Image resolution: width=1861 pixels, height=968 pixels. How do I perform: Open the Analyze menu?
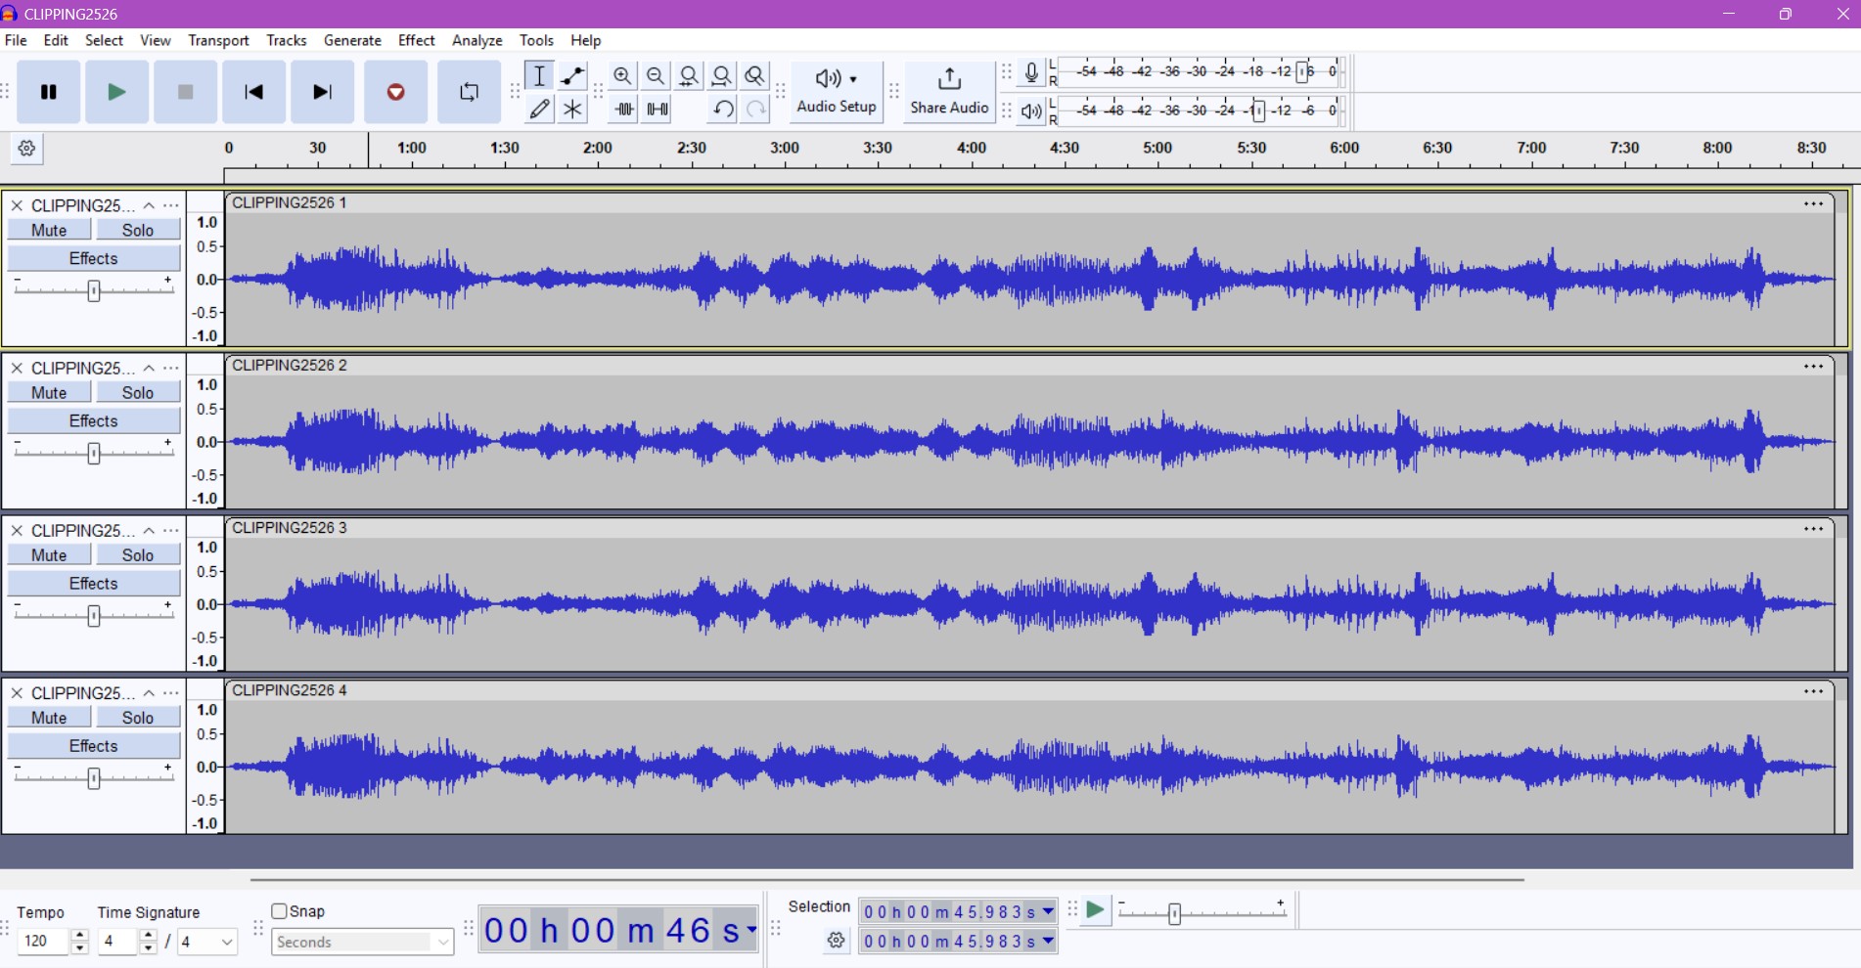coord(477,40)
